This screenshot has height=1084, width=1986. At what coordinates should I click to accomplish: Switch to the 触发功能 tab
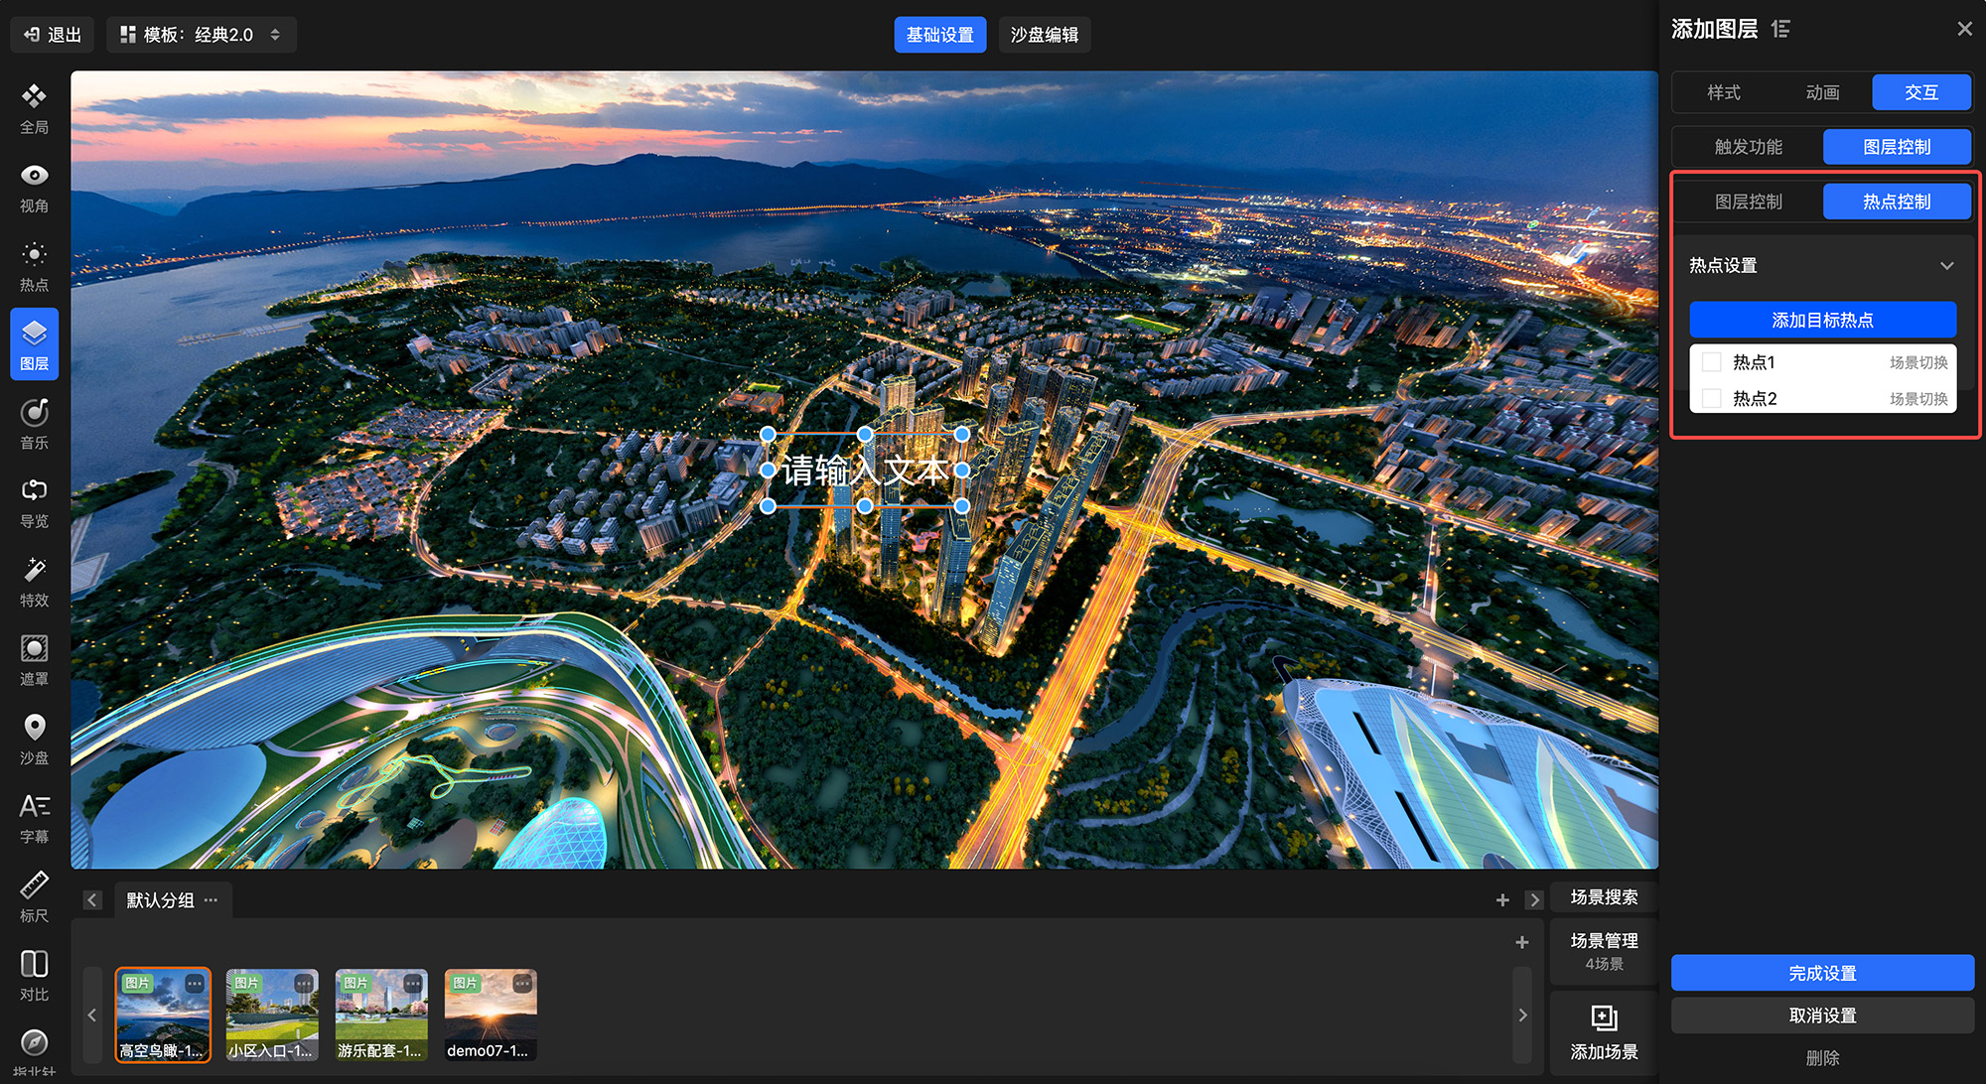click(1748, 147)
